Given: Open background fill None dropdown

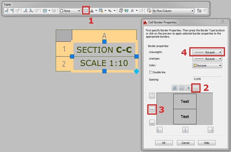Looking at the screenshot, I should [70, 11].
